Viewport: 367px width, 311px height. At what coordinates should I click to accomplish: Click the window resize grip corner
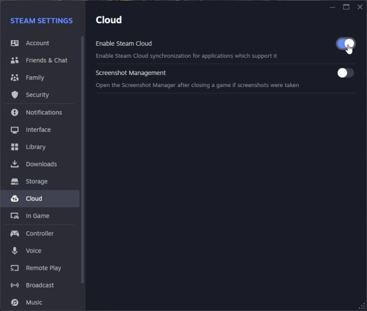[x=362, y=306]
